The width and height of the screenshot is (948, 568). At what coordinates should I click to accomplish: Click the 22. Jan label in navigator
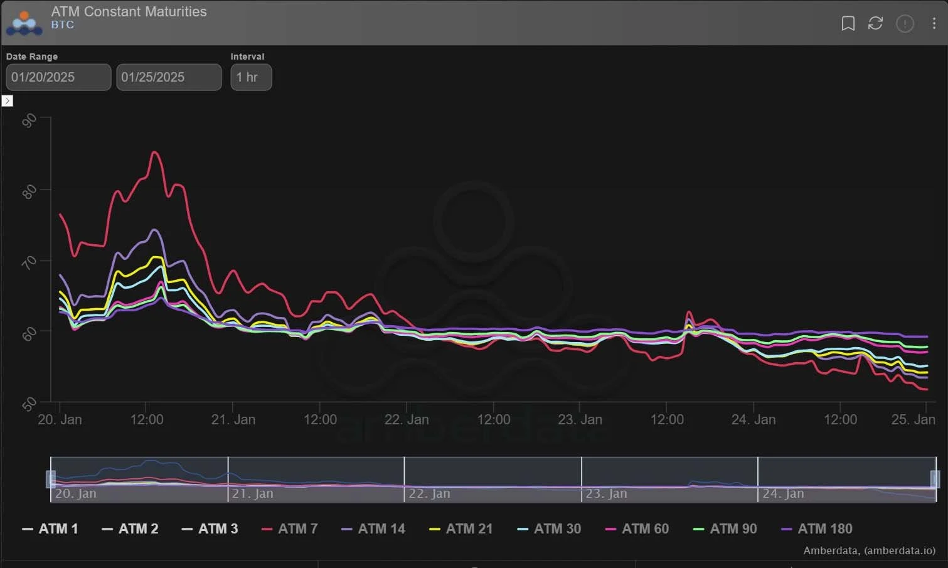click(x=429, y=494)
